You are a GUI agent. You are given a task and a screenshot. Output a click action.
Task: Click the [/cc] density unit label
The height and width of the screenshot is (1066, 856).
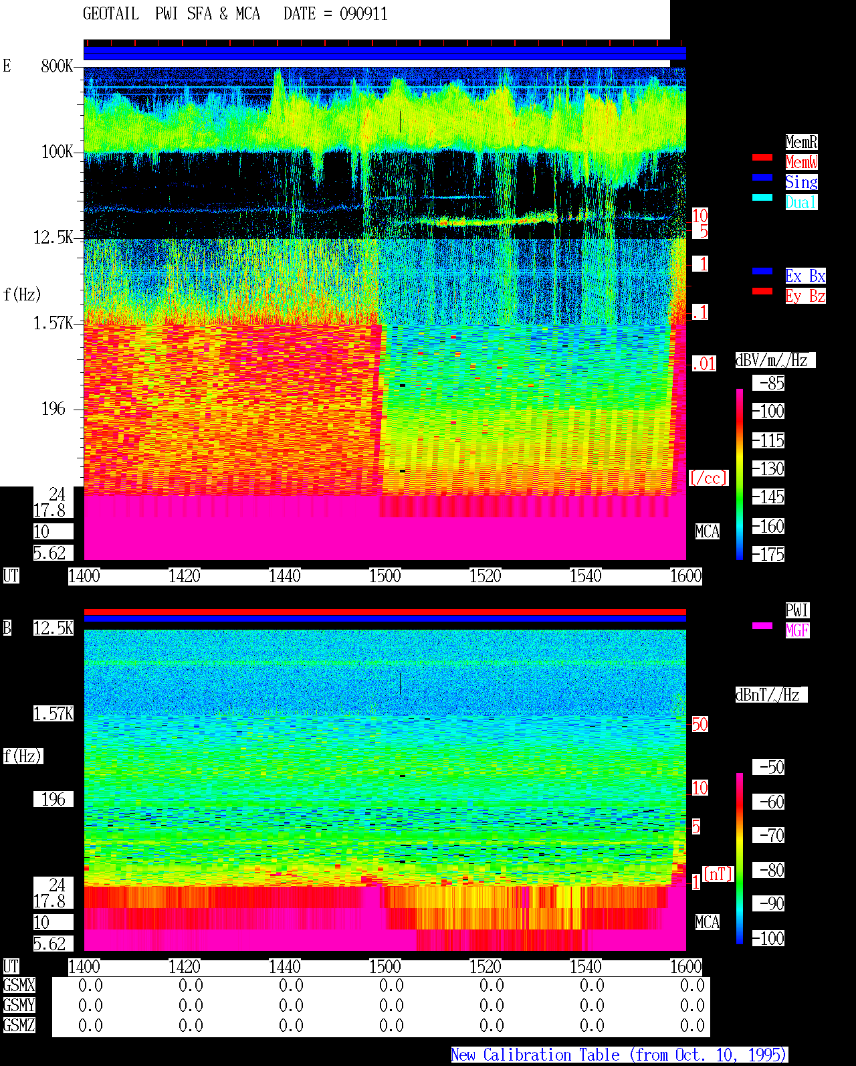708,478
